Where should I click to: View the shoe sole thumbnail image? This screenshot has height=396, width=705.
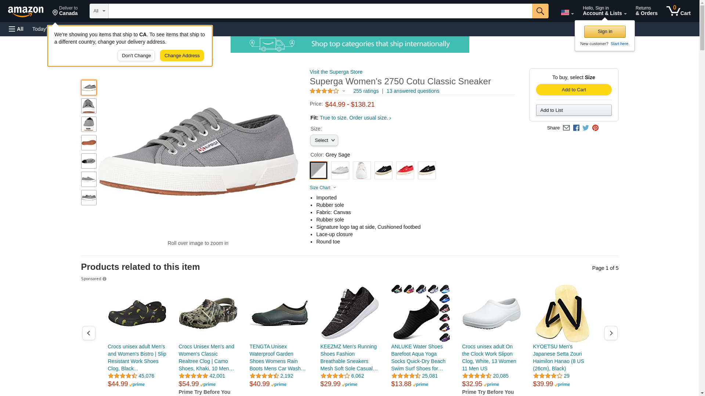point(89,143)
